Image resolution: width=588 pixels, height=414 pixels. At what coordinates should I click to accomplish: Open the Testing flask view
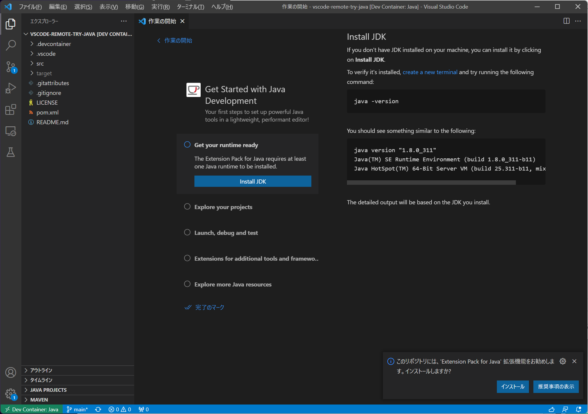tap(11, 152)
